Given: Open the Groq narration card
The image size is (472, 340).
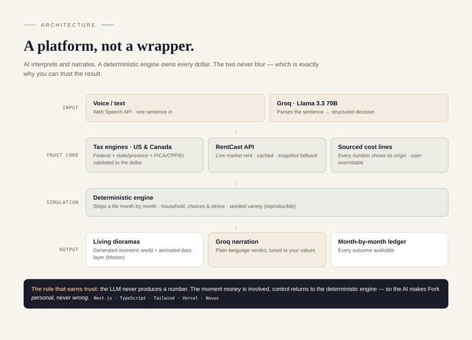Looking at the screenshot, I should coord(267,250).
